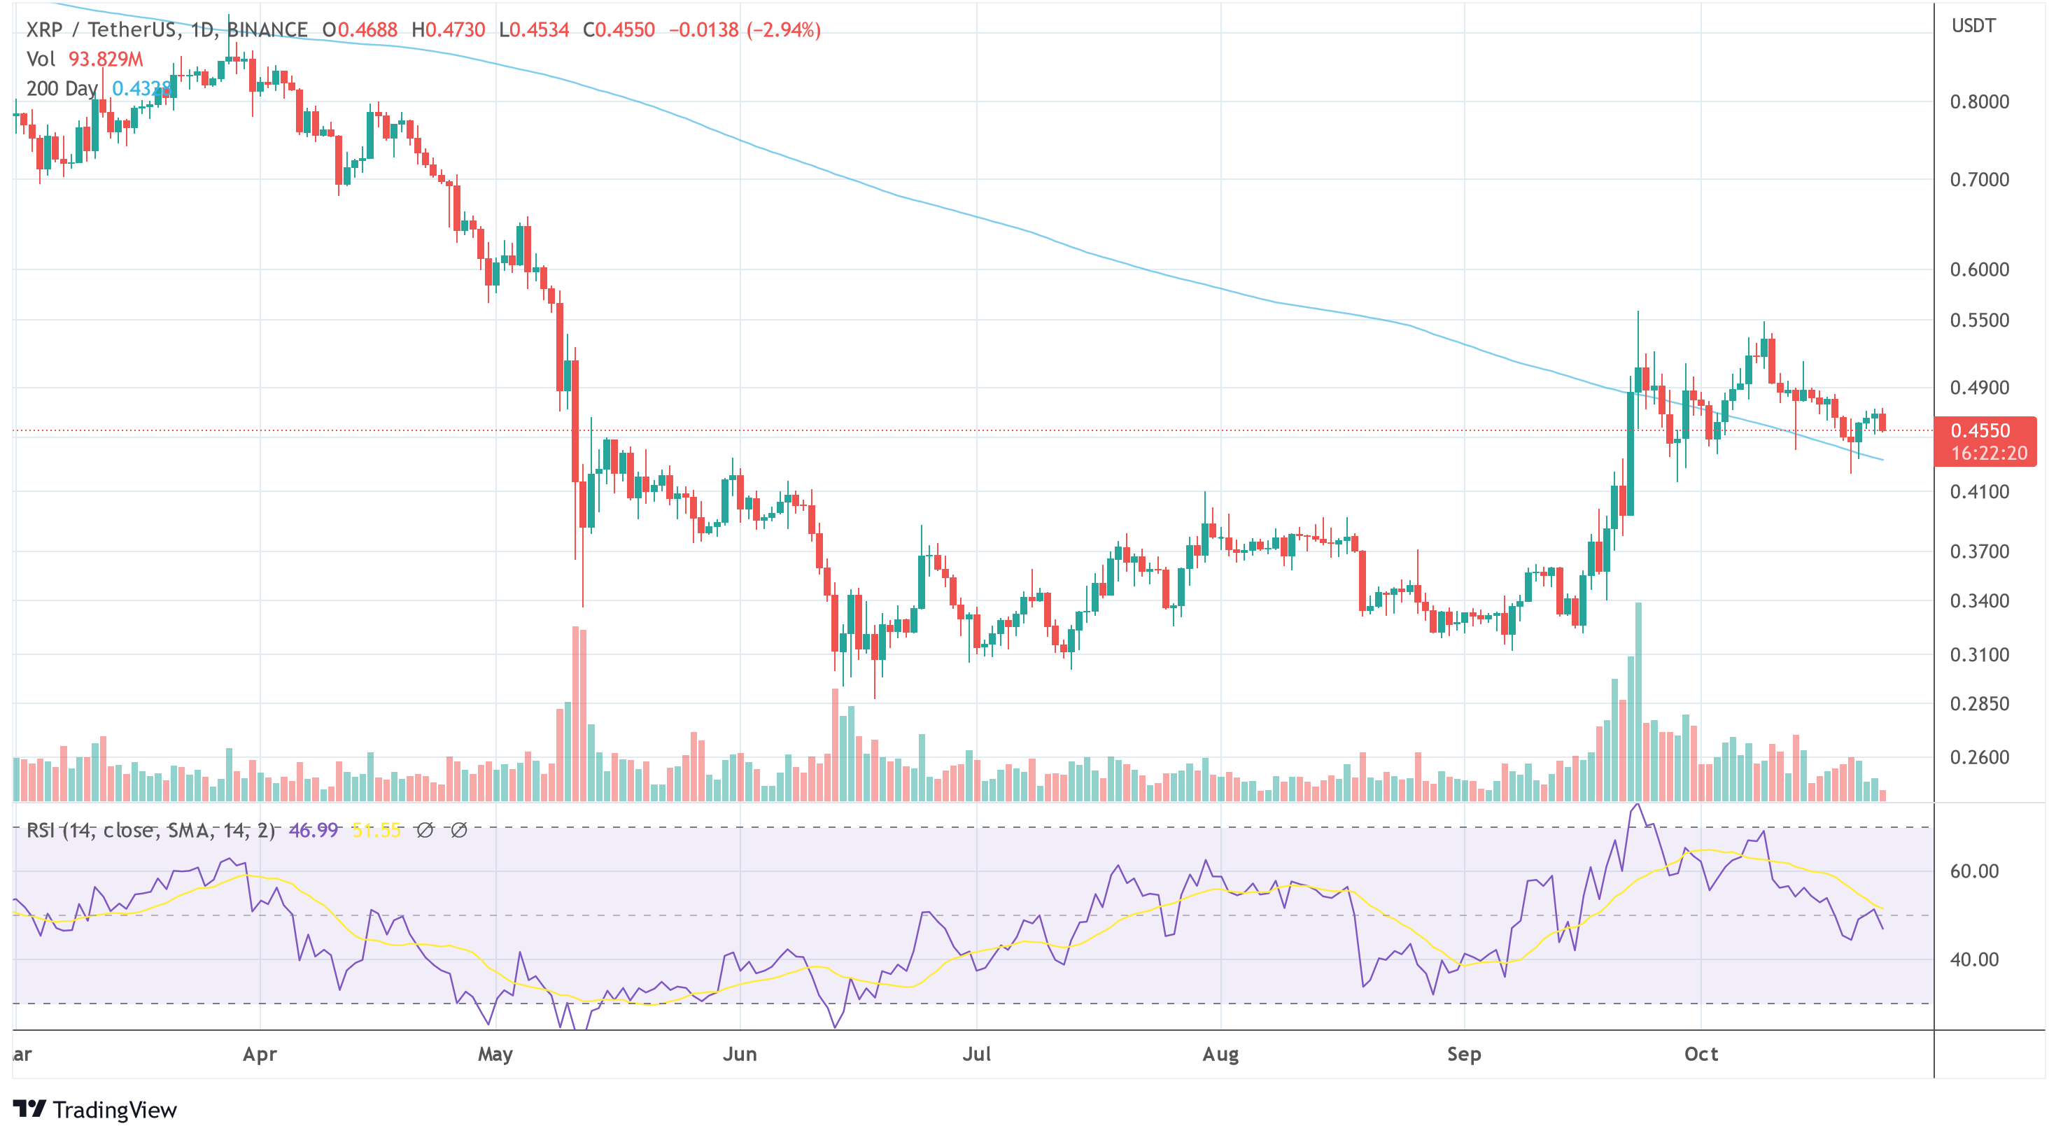Click the RSI SMA value 51.55
The height and width of the screenshot is (1140, 2063).
tap(376, 830)
